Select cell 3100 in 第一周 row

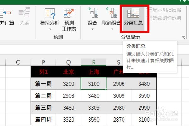point(94,83)
